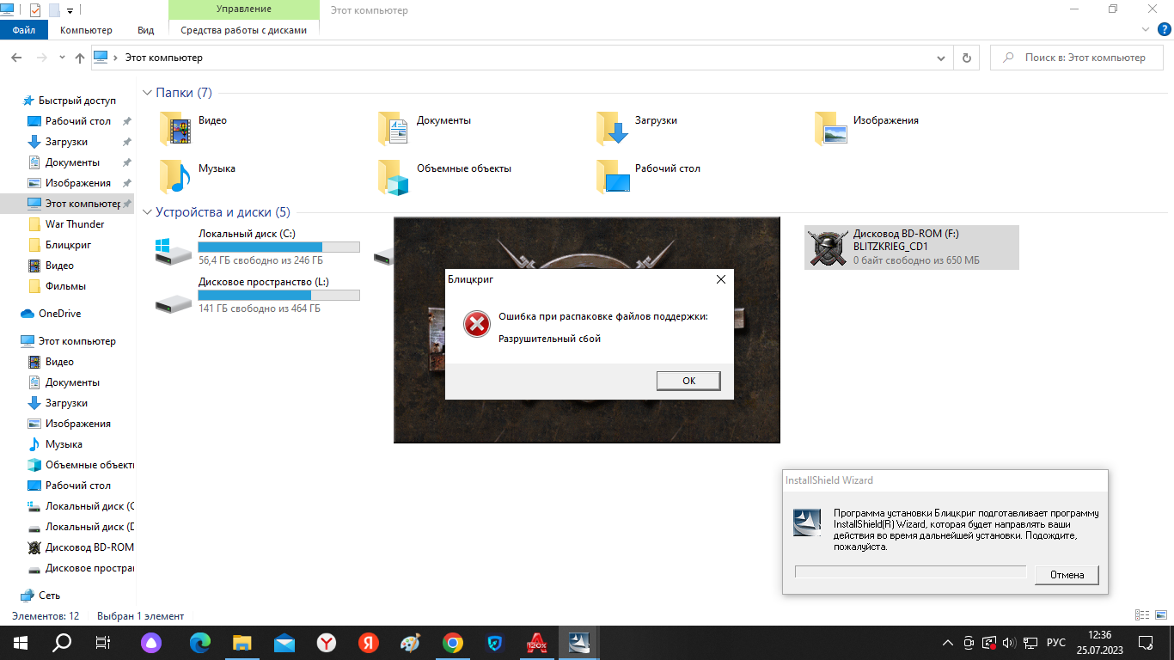Open Mail app from the taskbar
The height and width of the screenshot is (660, 1174).
click(284, 642)
